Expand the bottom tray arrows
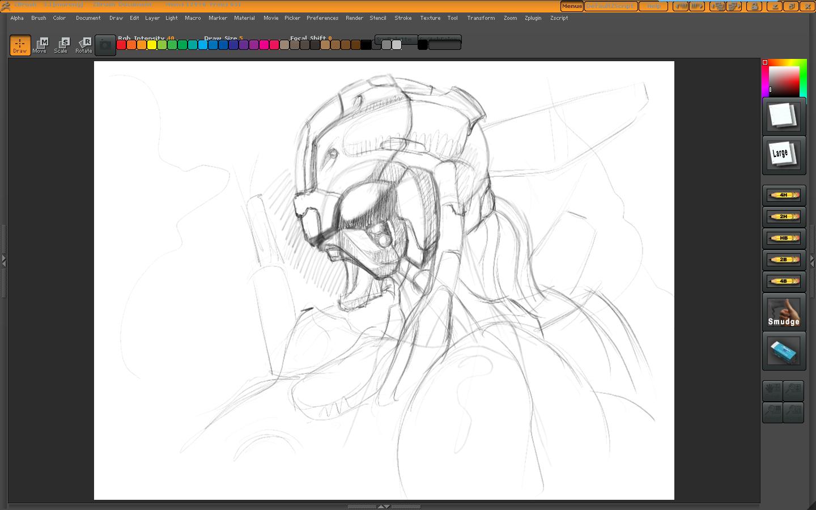Image resolution: width=816 pixels, height=510 pixels. click(x=384, y=507)
